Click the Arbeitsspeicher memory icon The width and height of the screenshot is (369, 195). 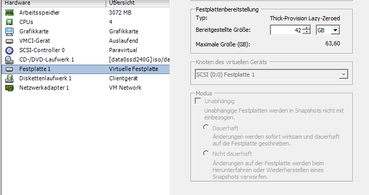(9, 13)
